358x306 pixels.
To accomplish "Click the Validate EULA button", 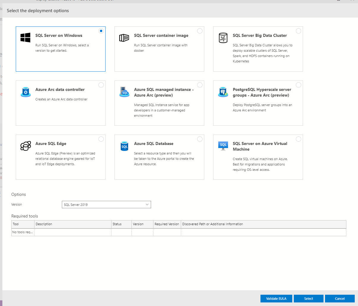I will pos(276,299).
